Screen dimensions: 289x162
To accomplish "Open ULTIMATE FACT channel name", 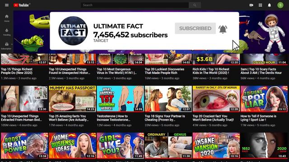I will (x=118, y=26).
